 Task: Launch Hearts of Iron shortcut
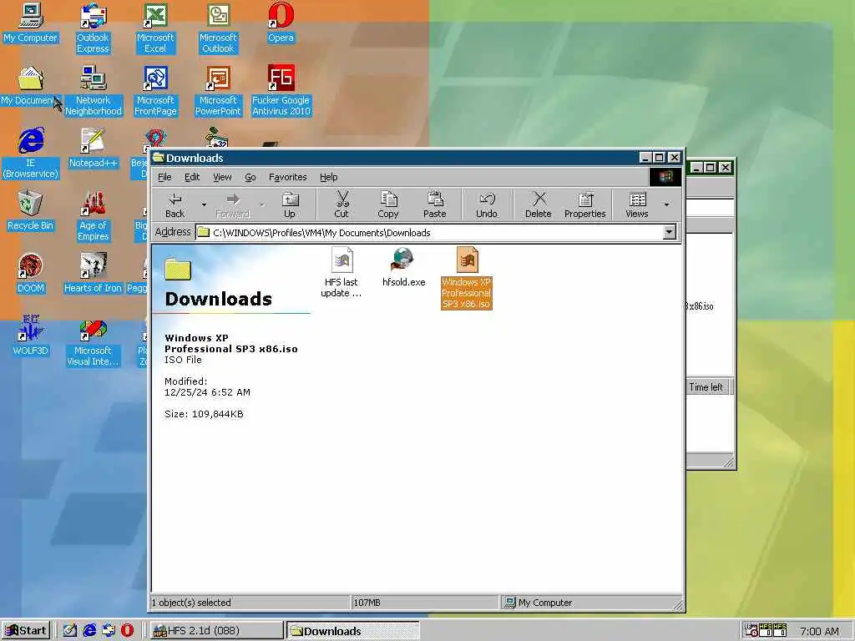93,274
